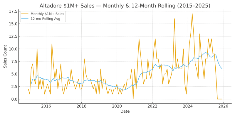Click the 0.0 y-axis tick label
Screen dimensions: 235x117
pyautogui.click(x=14, y=99)
